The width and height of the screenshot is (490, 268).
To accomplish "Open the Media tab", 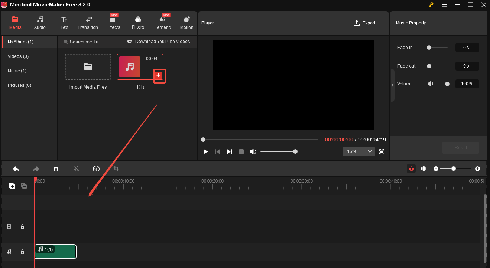I will tap(15, 23).
